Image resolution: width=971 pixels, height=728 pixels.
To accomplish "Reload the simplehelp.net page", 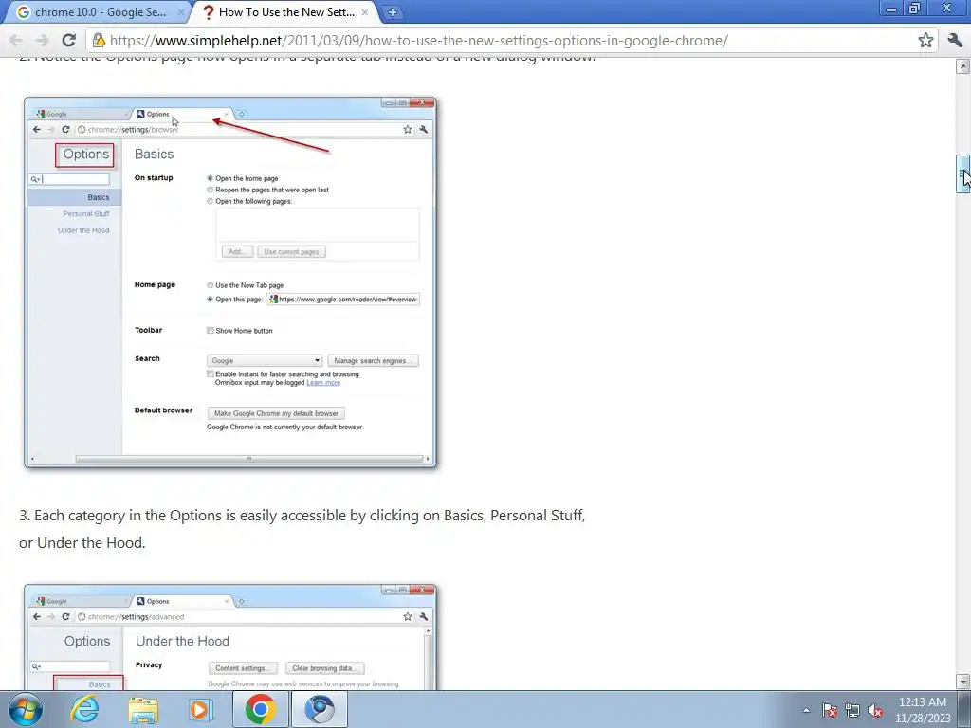I will (x=68, y=41).
